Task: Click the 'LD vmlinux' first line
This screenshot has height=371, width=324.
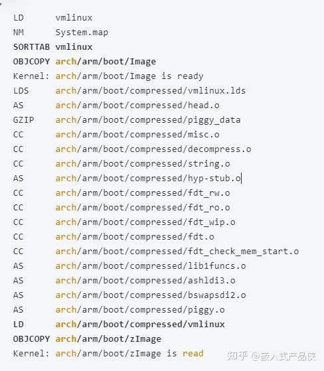Action: tap(52, 18)
